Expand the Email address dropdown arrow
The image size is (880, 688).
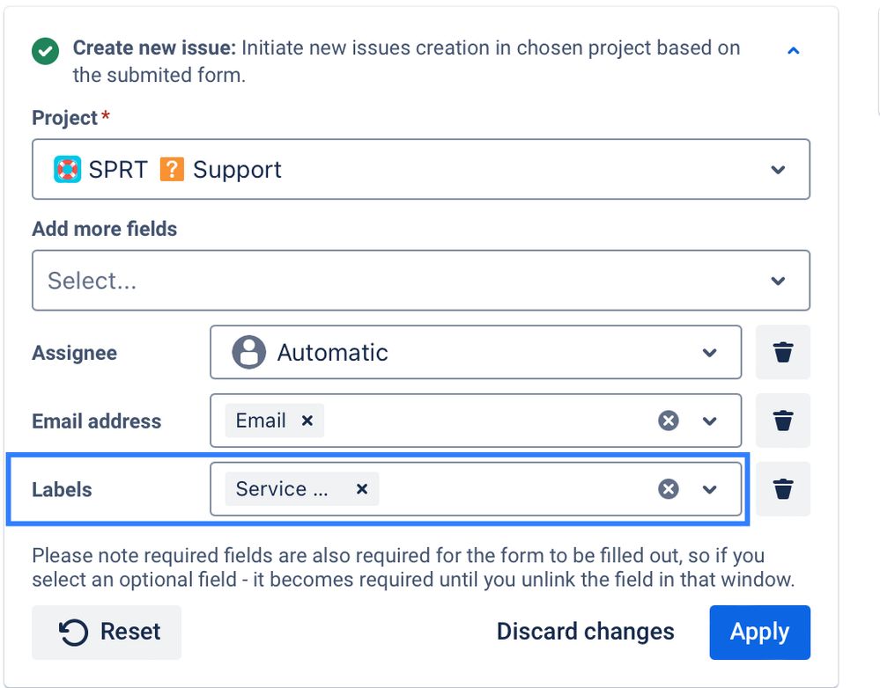(710, 421)
